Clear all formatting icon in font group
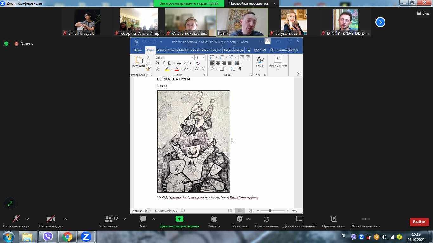Viewport: 433px width, 243px height. (197, 63)
